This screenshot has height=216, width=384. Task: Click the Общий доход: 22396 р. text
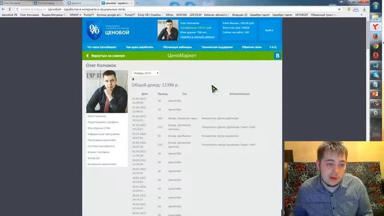(x=155, y=85)
